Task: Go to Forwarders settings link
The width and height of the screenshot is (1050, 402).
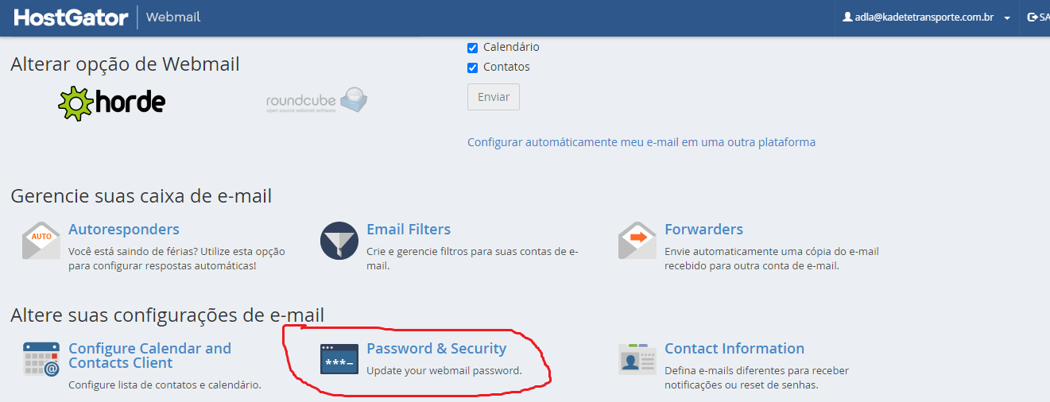Action: pyautogui.click(x=704, y=229)
